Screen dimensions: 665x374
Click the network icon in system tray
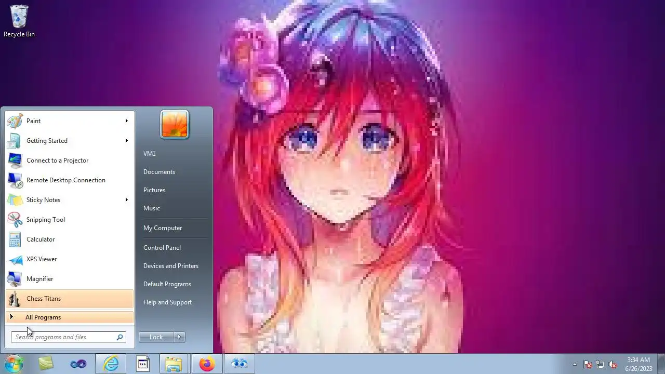600,365
